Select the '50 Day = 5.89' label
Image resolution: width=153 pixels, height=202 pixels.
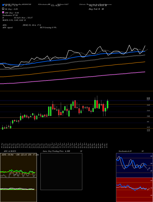(x=11, y=9)
